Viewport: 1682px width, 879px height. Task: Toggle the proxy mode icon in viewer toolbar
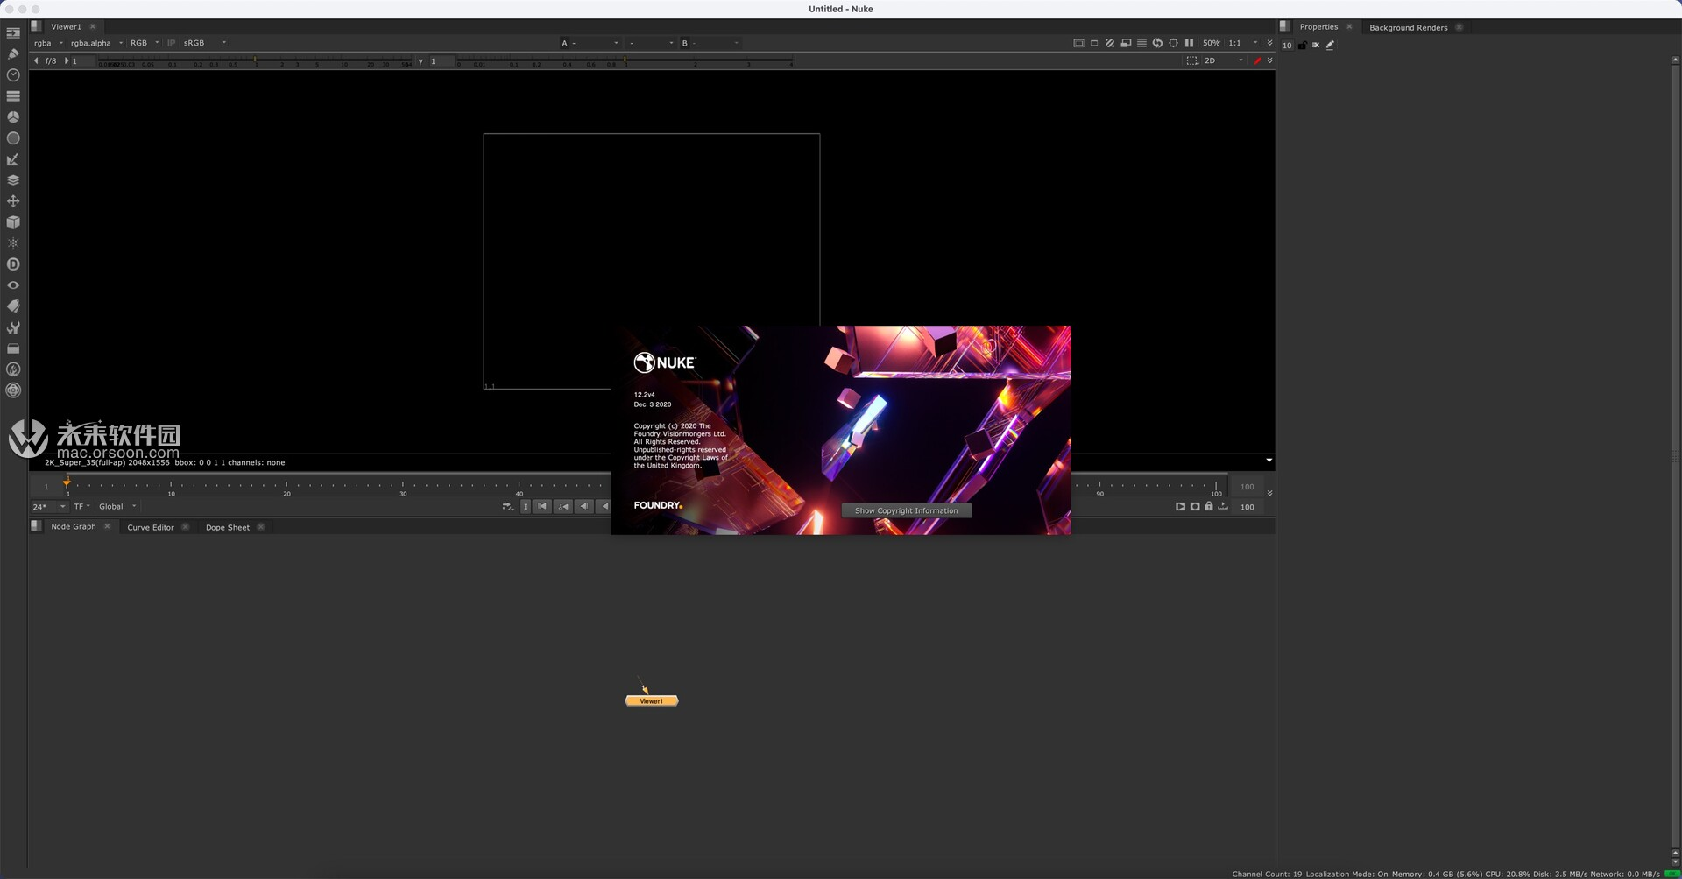pos(1126,43)
